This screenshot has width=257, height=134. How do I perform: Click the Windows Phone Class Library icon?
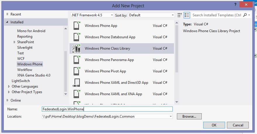pyautogui.click(x=77, y=48)
